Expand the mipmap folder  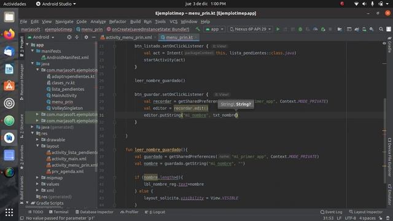coord(37,177)
